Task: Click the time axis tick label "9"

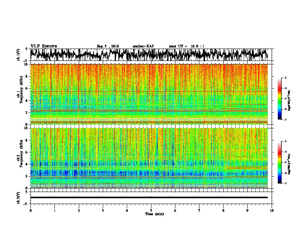Action: tap(247, 211)
